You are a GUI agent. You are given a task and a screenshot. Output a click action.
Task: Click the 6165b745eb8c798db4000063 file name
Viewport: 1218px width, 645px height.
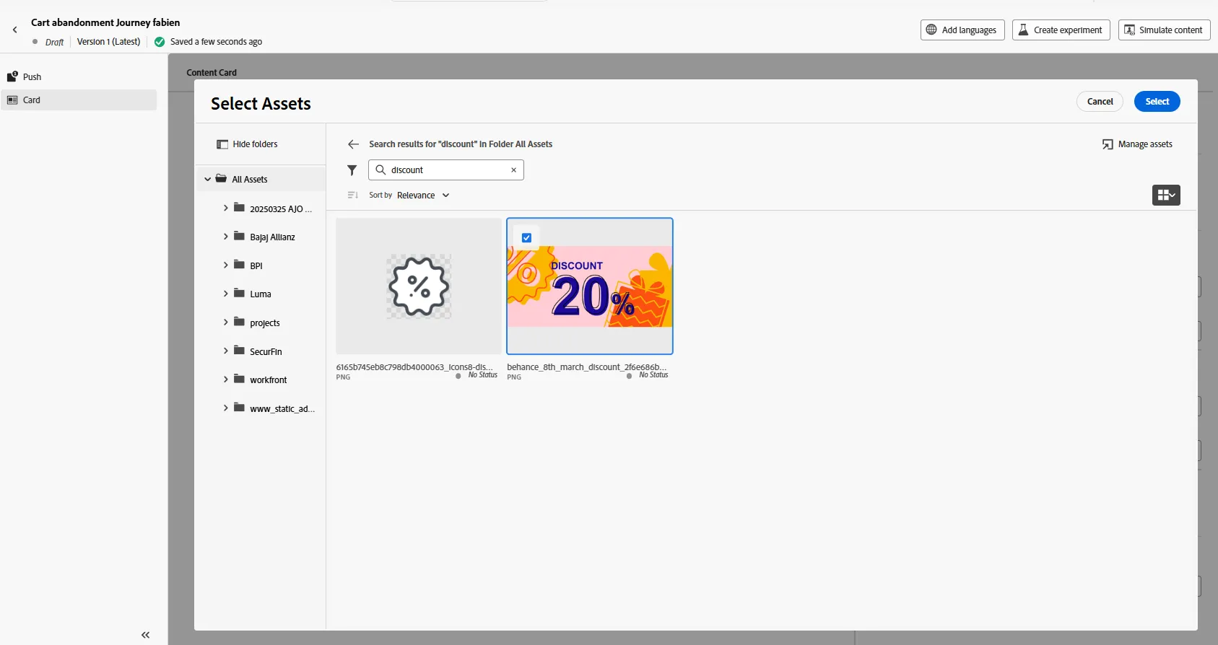[x=414, y=367]
